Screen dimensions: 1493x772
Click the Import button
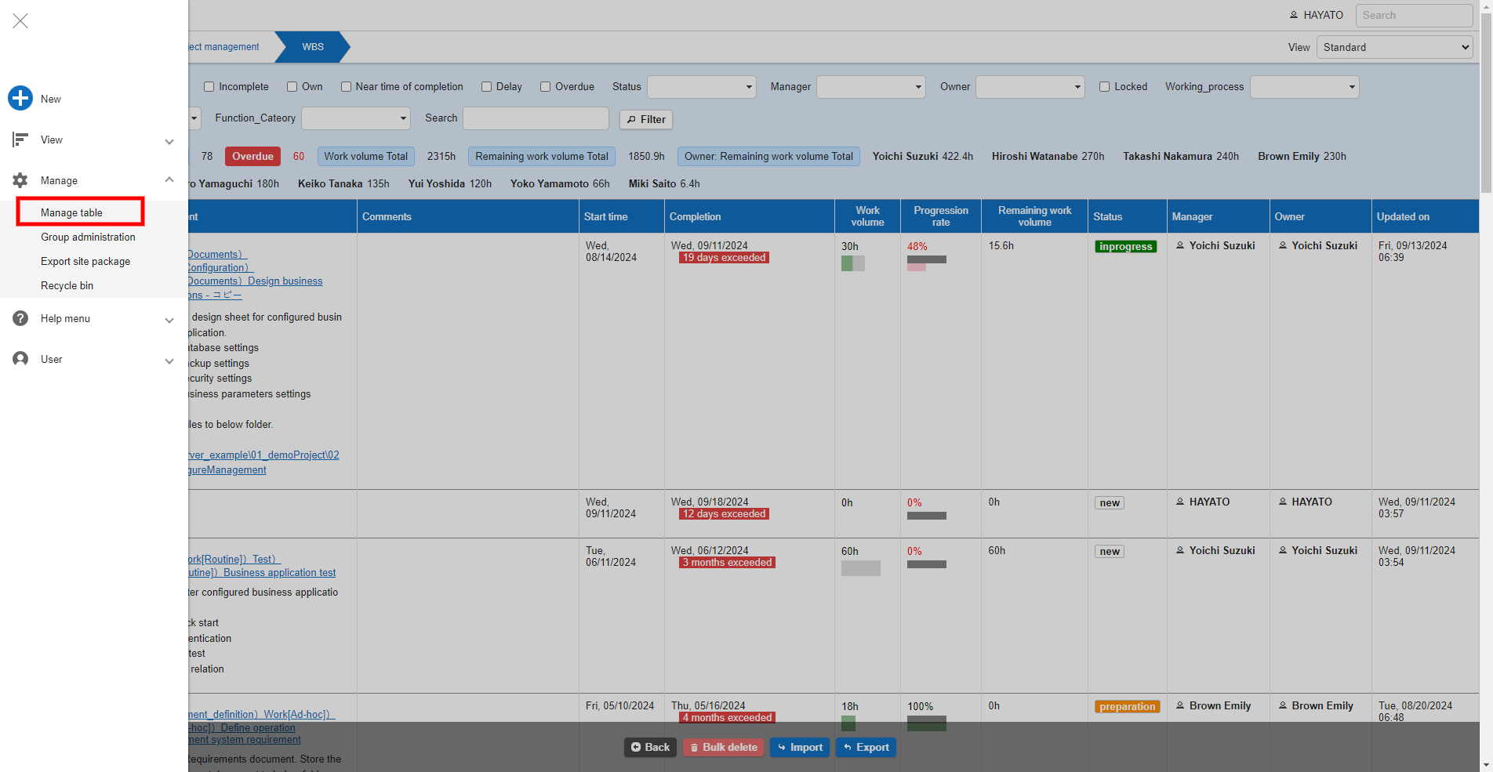[800, 748]
